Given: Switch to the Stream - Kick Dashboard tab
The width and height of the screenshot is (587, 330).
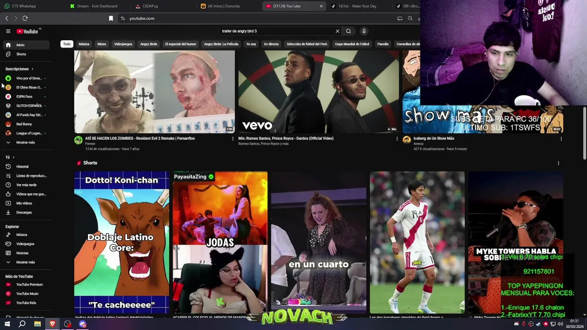Looking at the screenshot, I should pos(98,6).
